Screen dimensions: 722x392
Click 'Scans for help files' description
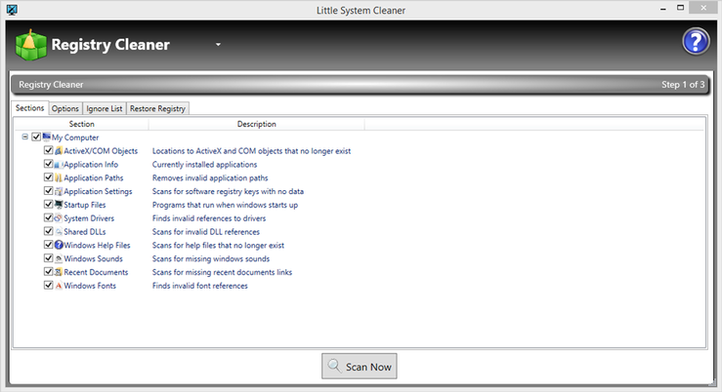218,245
